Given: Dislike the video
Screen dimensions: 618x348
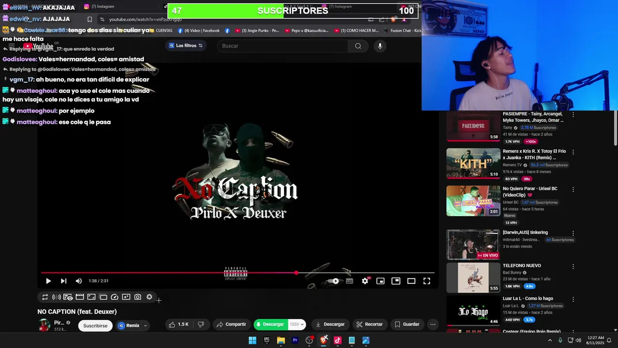Looking at the screenshot, I should click(x=201, y=324).
